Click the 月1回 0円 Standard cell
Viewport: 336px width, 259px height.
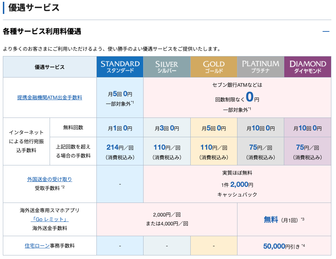pos(120,128)
